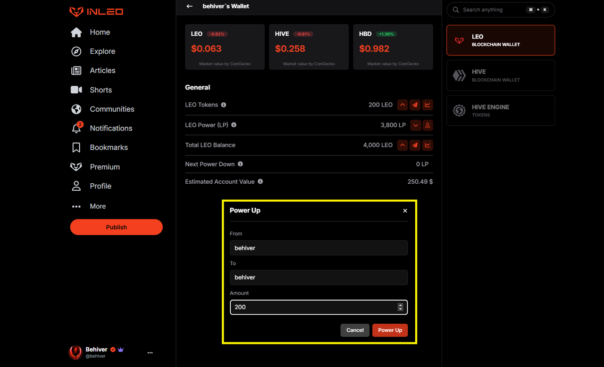Click the 3,800 LP value
This screenshot has height=367, width=604.
(x=393, y=125)
